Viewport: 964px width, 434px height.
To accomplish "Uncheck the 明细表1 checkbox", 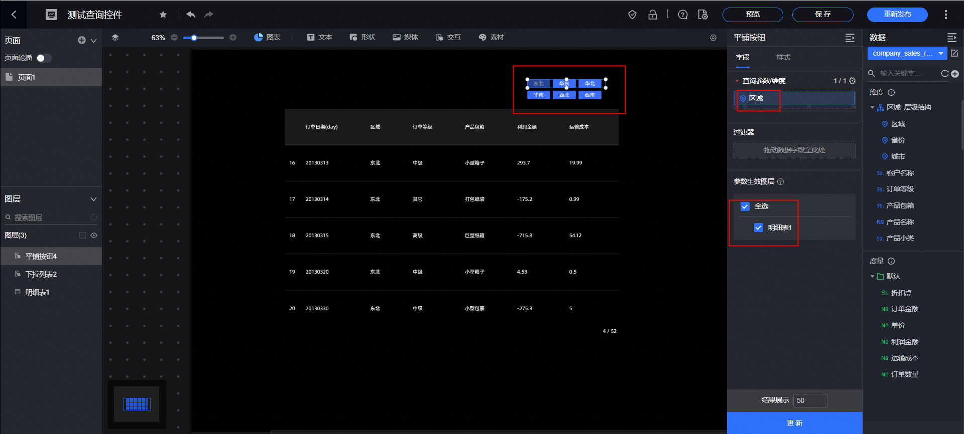I will tap(759, 228).
